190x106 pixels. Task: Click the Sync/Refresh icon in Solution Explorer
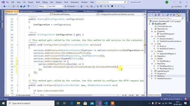coord(168,15)
